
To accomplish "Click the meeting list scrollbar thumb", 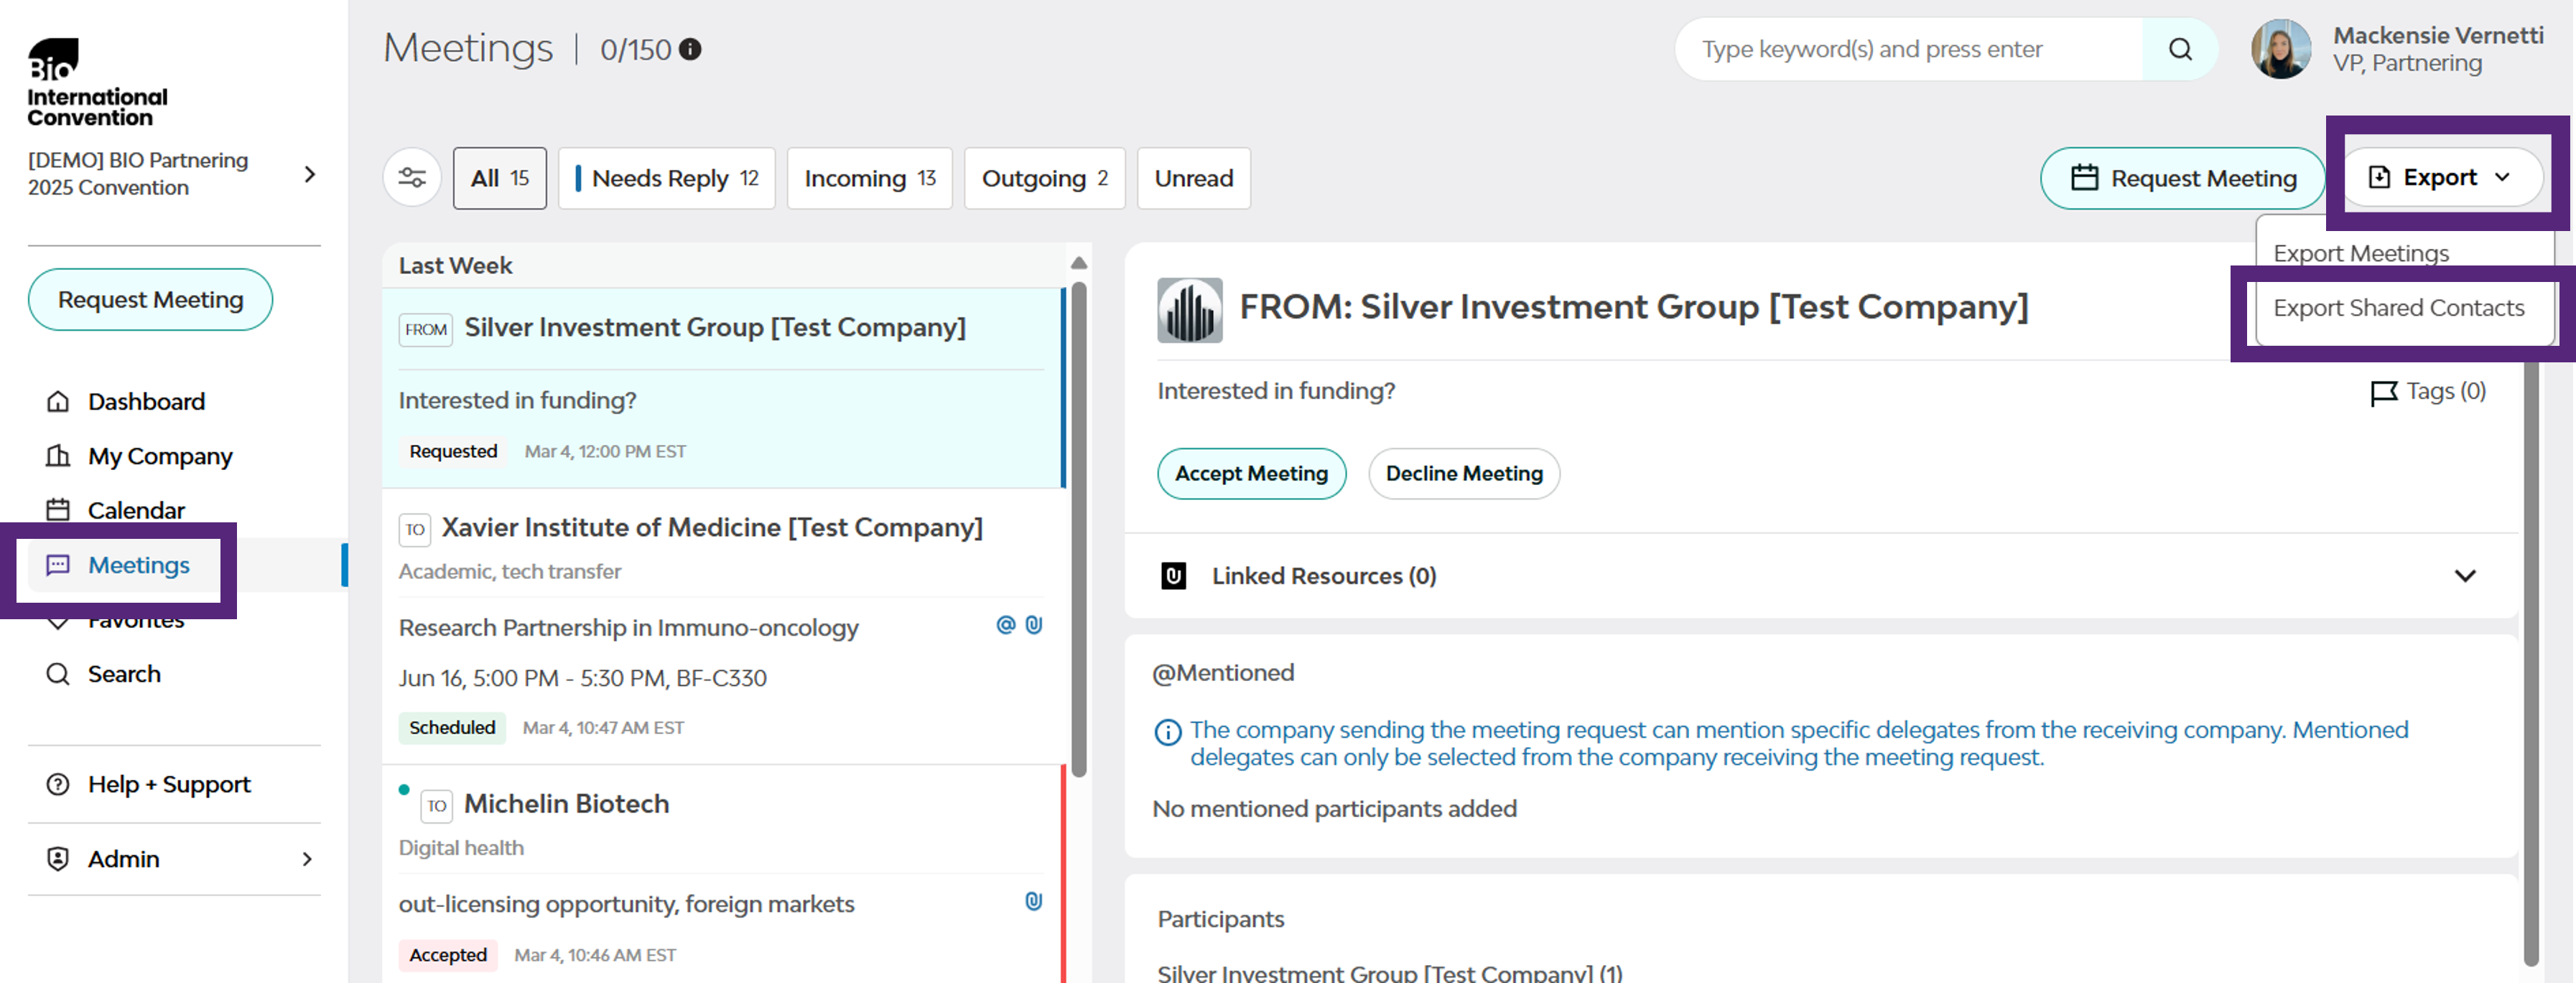I will (x=1079, y=530).
